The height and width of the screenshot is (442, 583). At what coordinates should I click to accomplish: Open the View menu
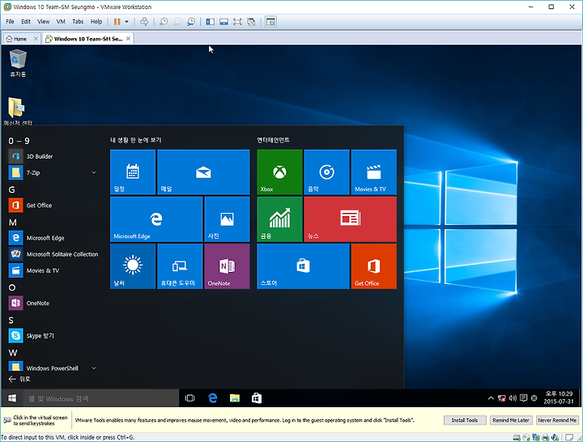coord(43,22)
